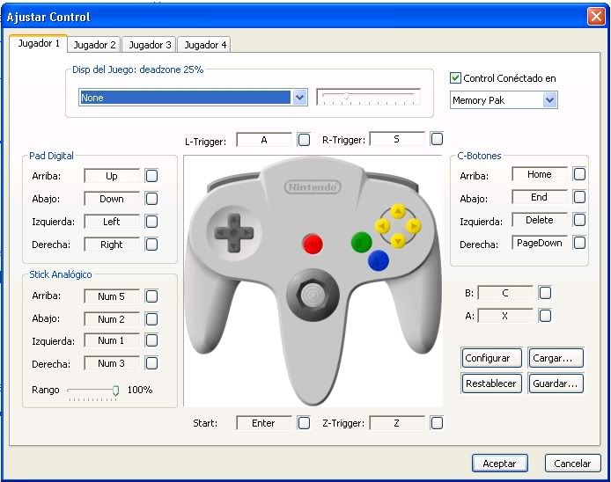Click the Restablecer button
Viewport: 611px width, 482px height.
pyautogui.click(x=491, y=383)
